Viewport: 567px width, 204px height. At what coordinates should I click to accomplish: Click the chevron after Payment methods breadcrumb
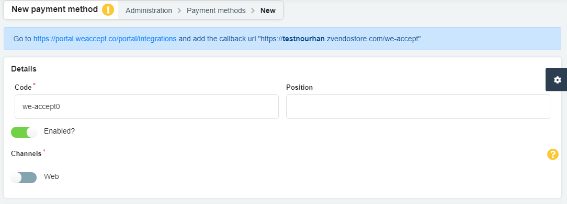coord(253,10)
